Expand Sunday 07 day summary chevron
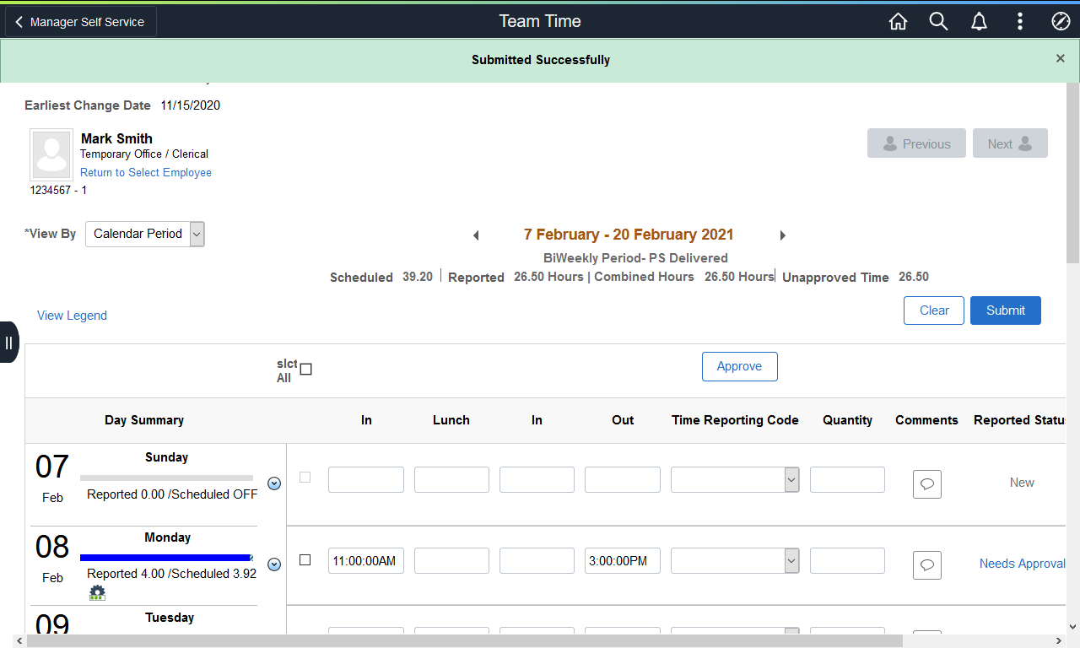This screenshot has height=648, width=1080. pos(274,483)
